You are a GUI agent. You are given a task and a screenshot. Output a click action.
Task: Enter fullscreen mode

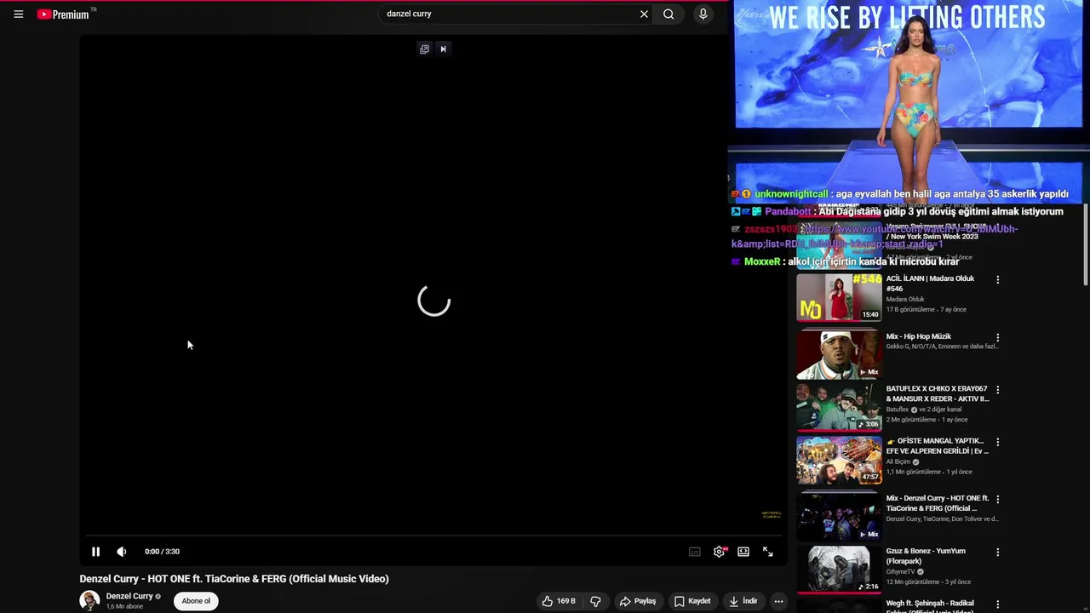click(767, 552)
